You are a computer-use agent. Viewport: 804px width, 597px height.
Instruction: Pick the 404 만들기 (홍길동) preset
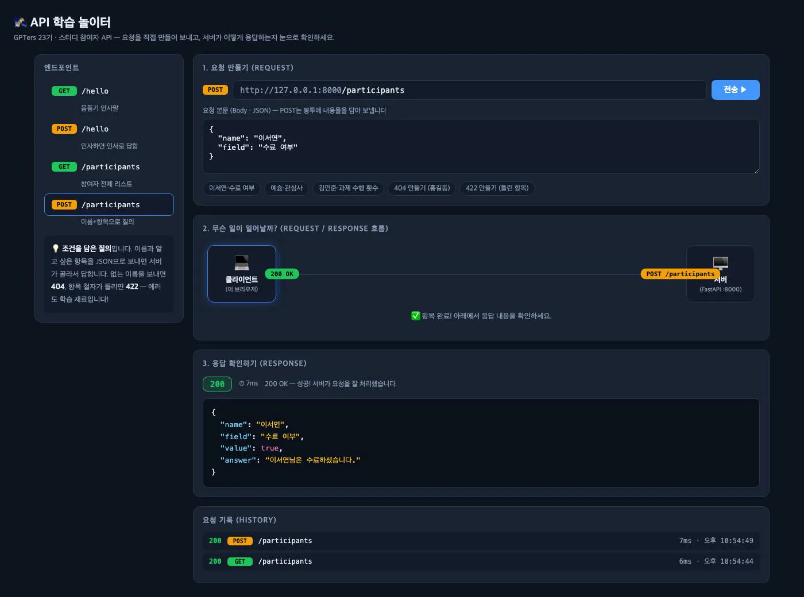point(422,188)
